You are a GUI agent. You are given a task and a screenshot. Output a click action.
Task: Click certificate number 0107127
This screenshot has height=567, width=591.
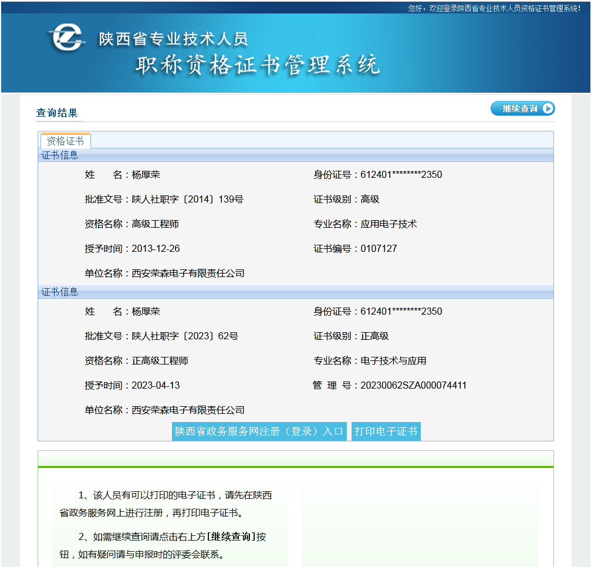pyautogui.click(x=379, y=248)
